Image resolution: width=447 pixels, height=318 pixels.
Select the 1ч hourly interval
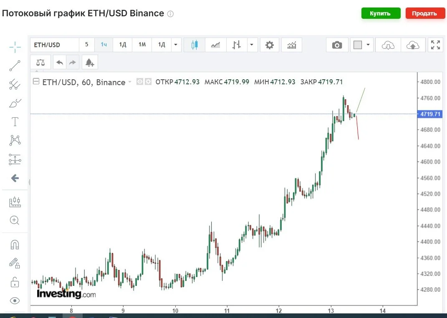pyautogui.click(x=104, y=45)
